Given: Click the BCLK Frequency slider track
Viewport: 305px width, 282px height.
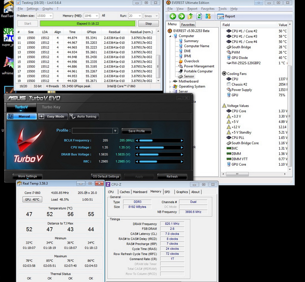Looking at the screenshot, I should click(x=159, y=140).
